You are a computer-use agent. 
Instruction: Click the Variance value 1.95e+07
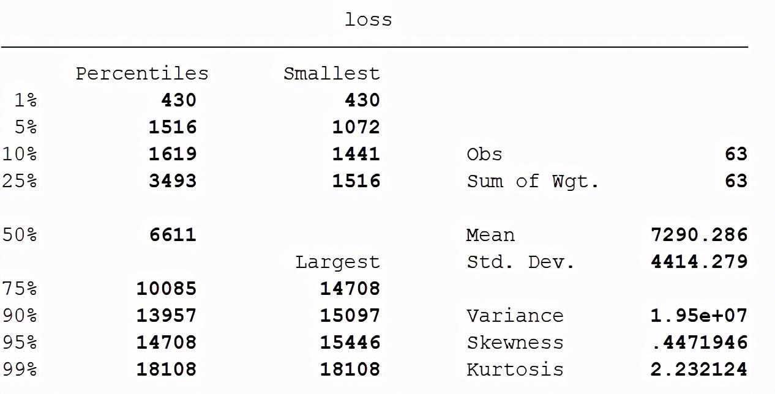pos(699,316)
